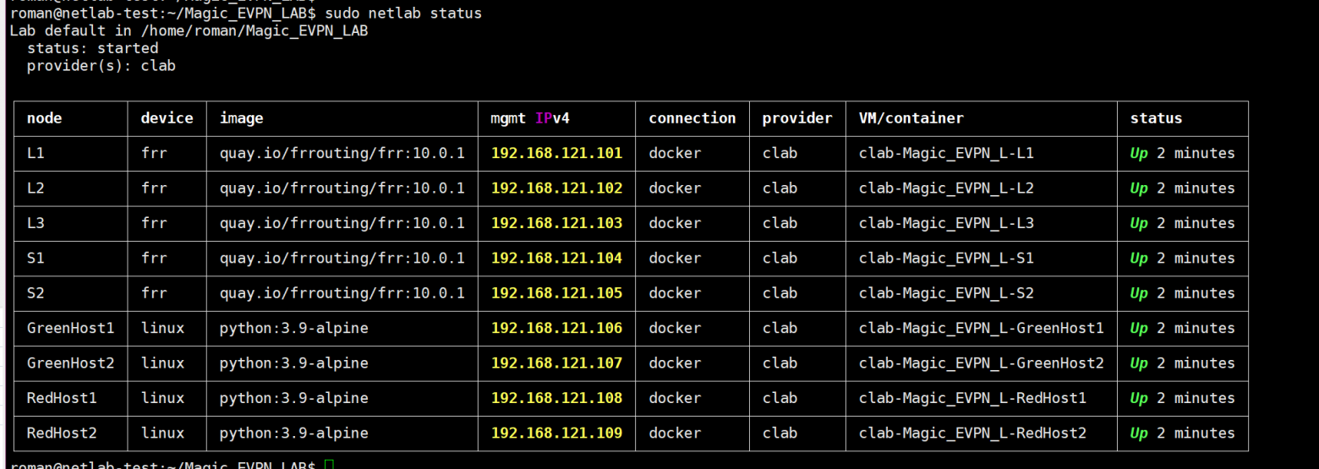The height and width of the screenshot is (469, 1319).
Task: Click container name clab-Magic_EVPN_L-S1
Action: (x=945, y=258)
